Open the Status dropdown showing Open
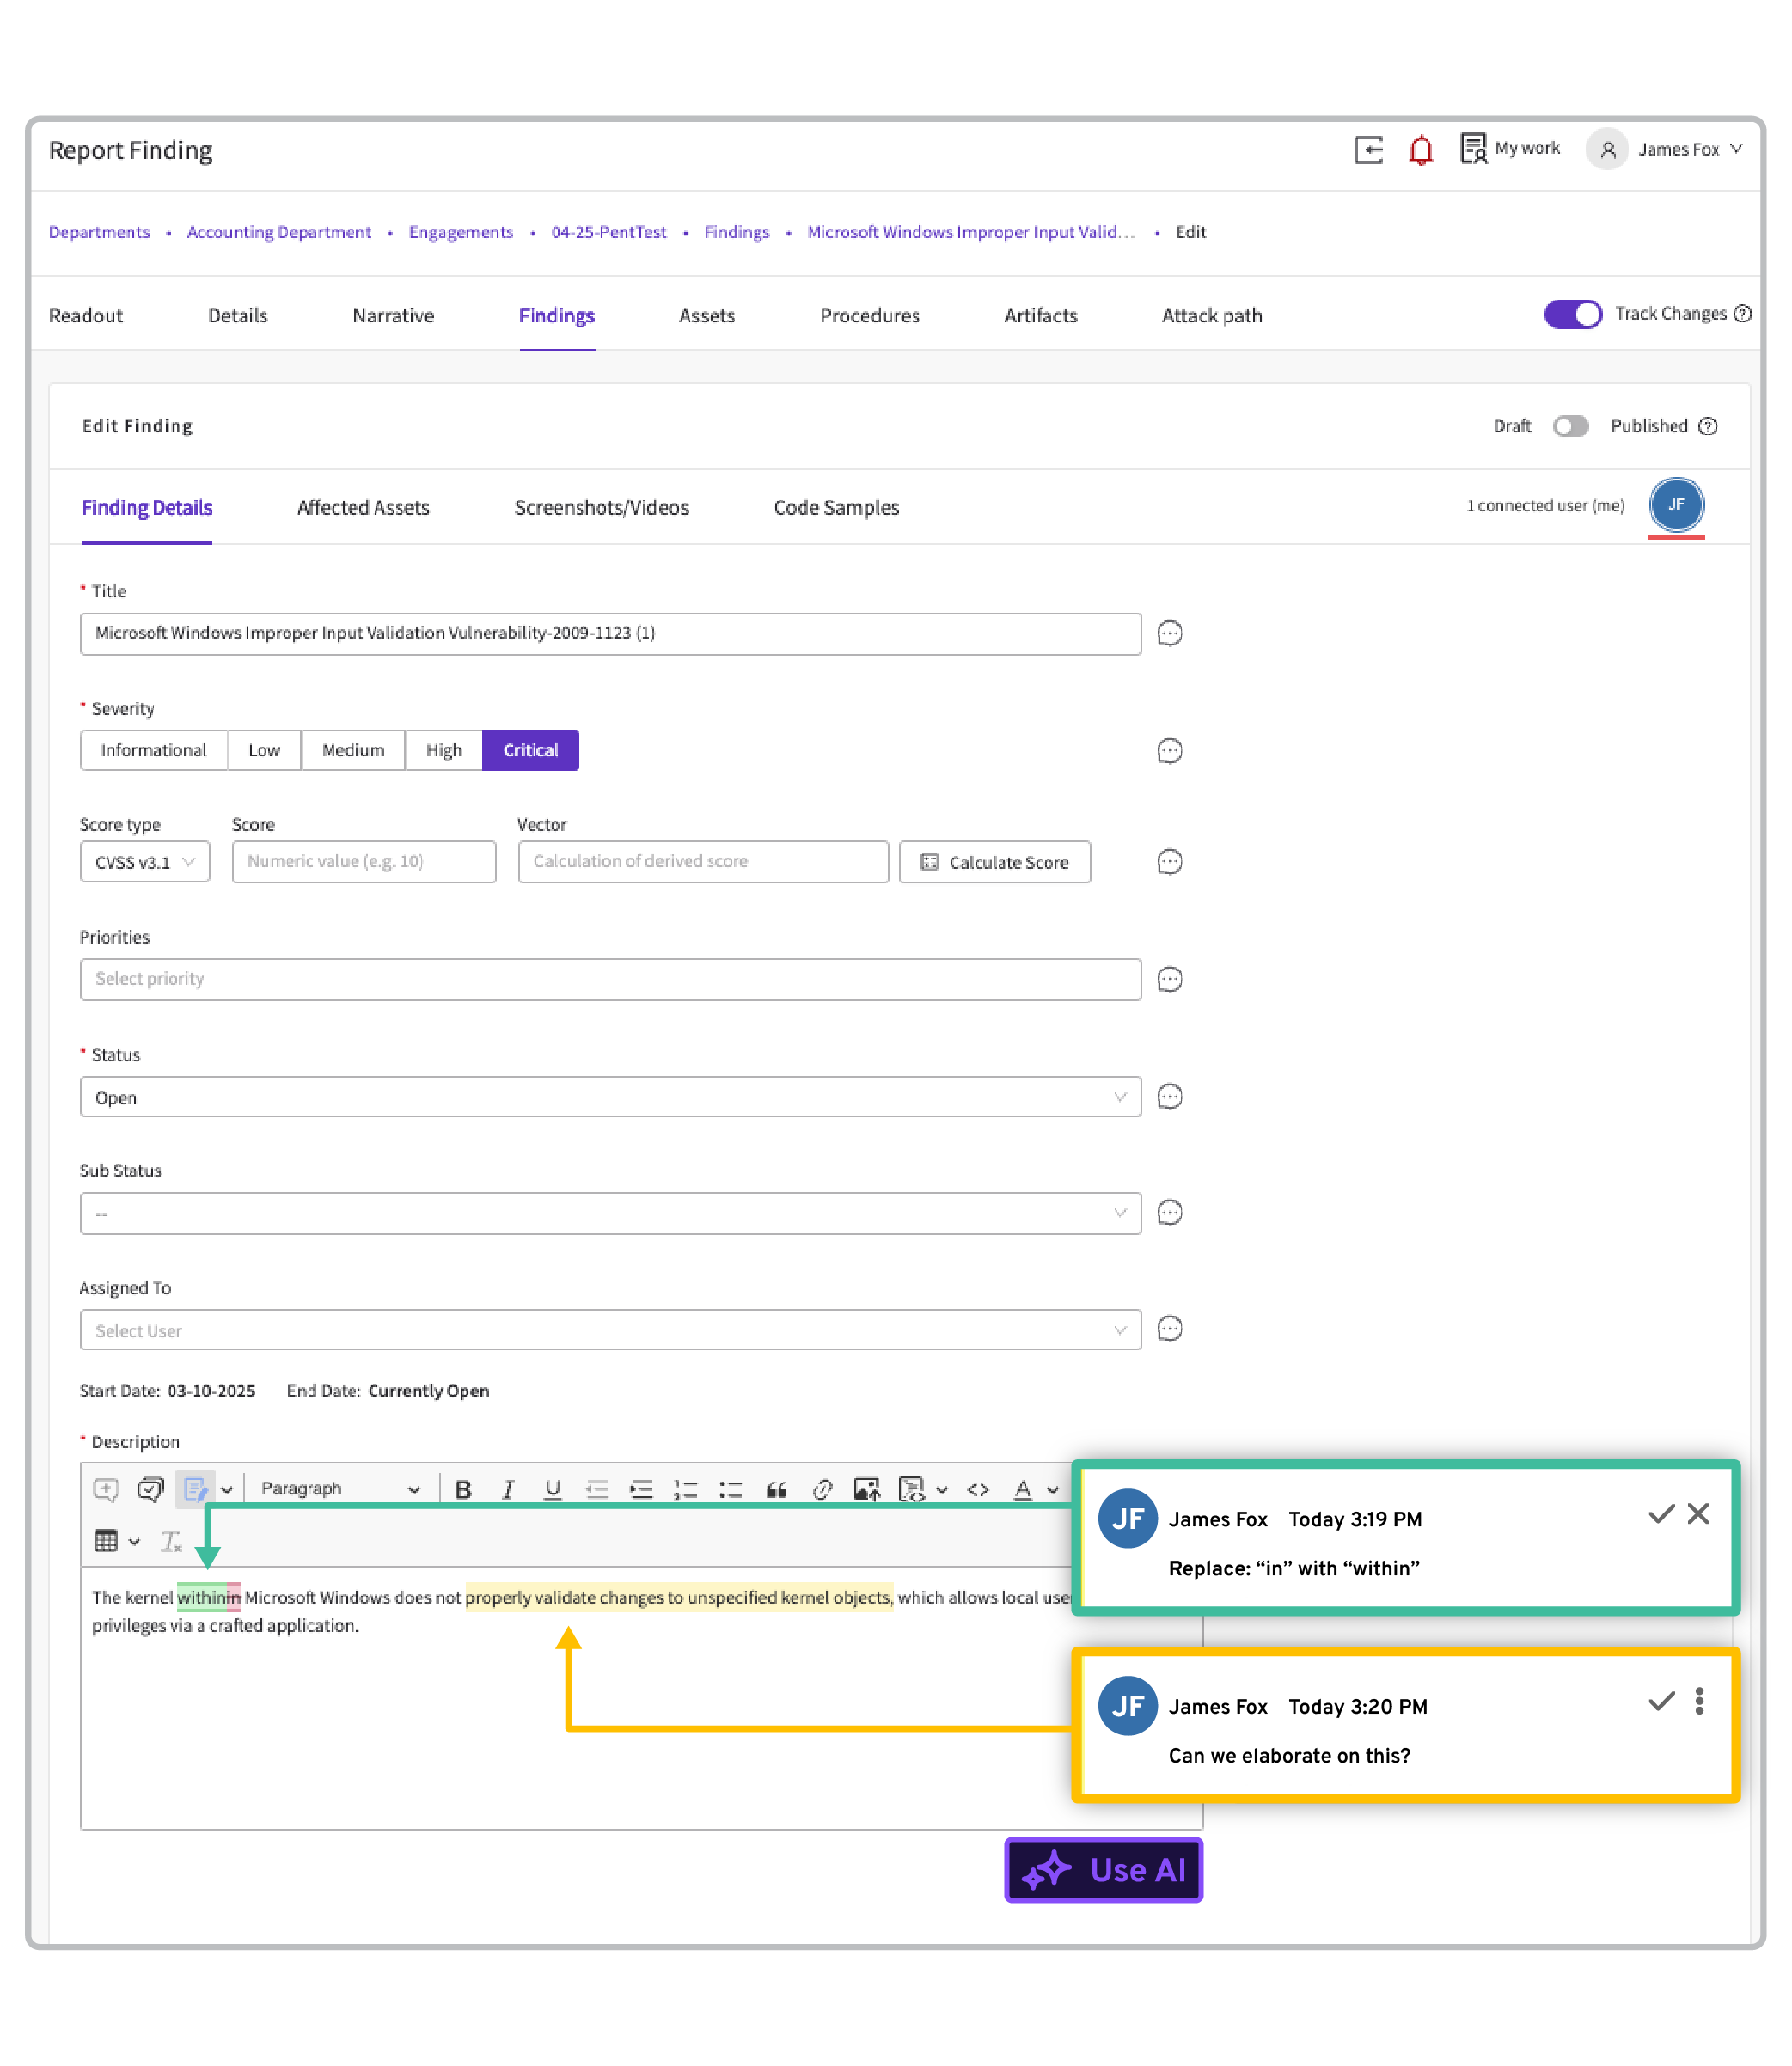The height and width of the screenshot is (2066, 1792). point(610,1097)
